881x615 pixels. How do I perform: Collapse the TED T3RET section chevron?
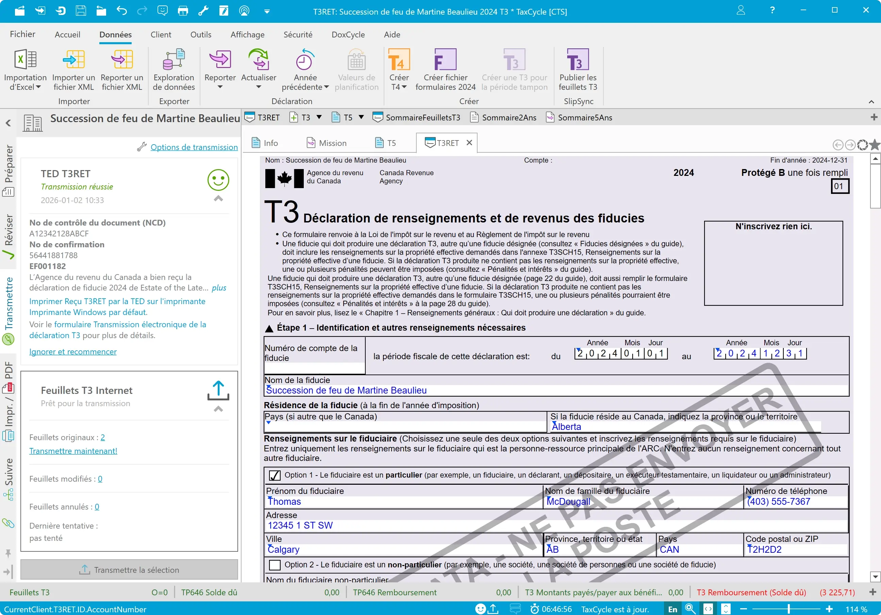(x=218, y=199)
